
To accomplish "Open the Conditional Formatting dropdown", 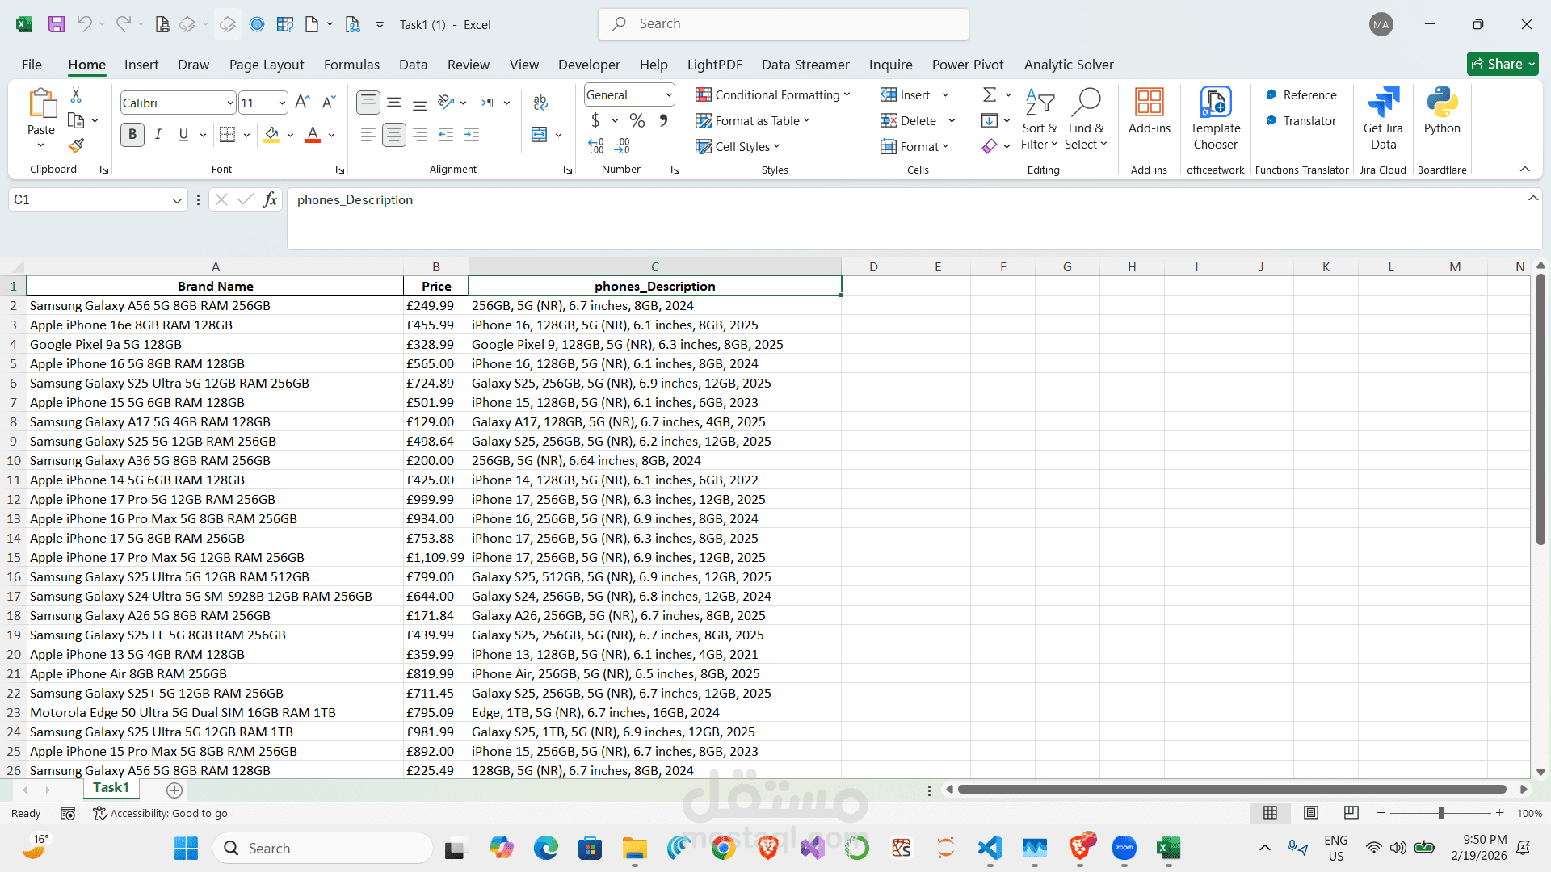I will click(x=773, y=95).
